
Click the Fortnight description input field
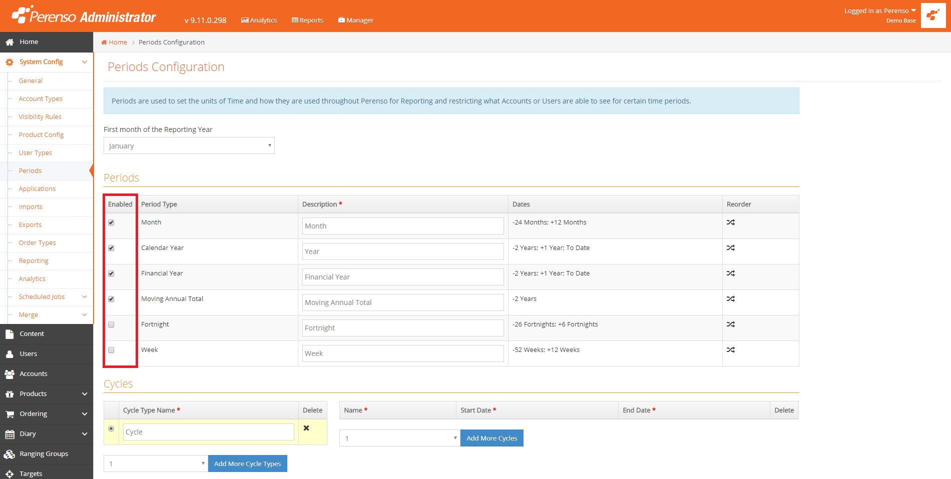point(403,328)
